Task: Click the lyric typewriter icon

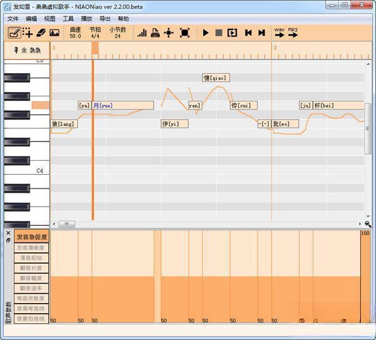Action: pyautogui.click(x=155, y=33)
